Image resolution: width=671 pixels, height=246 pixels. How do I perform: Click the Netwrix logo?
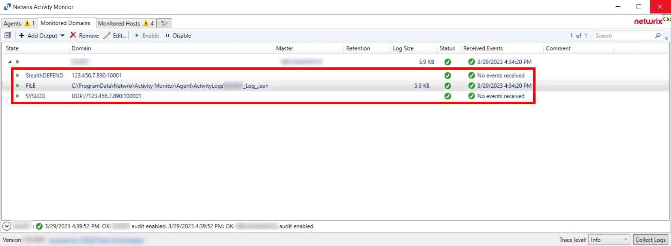[648, 21]
